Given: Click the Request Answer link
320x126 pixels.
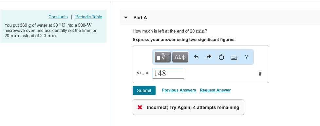Looking at the screenshot, I should [215, 90].
